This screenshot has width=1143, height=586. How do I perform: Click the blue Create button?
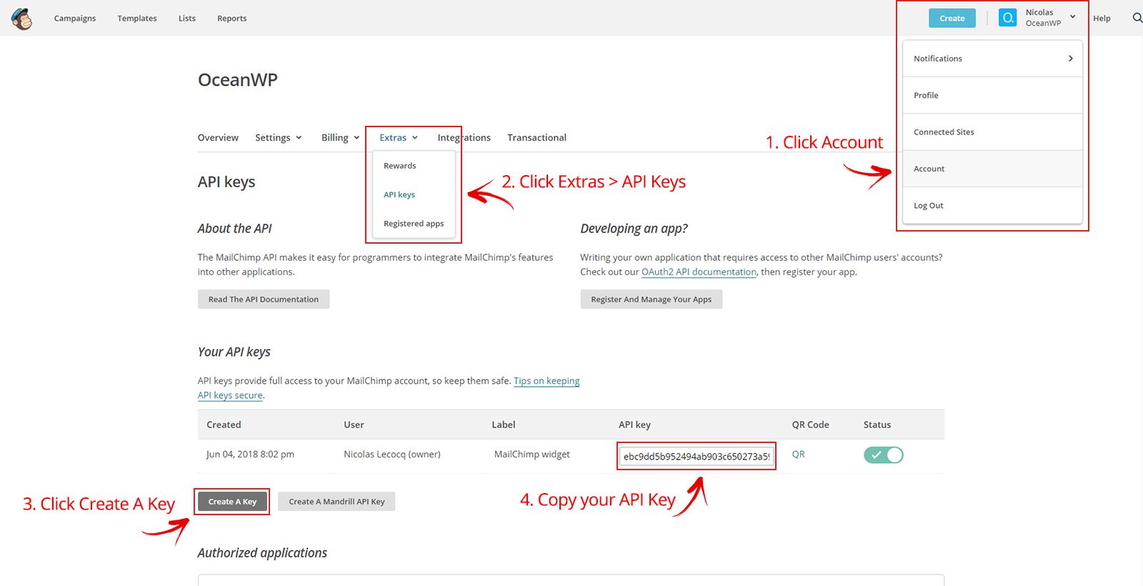click(952, 18)
